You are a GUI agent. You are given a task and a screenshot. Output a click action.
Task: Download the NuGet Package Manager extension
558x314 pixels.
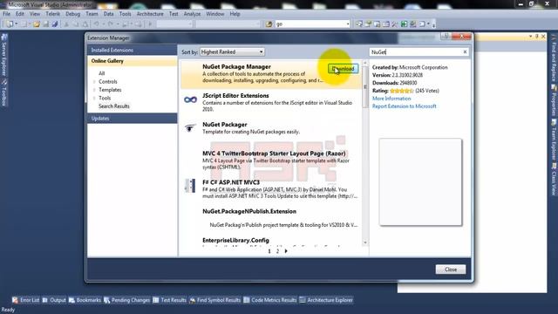point(343,69)
